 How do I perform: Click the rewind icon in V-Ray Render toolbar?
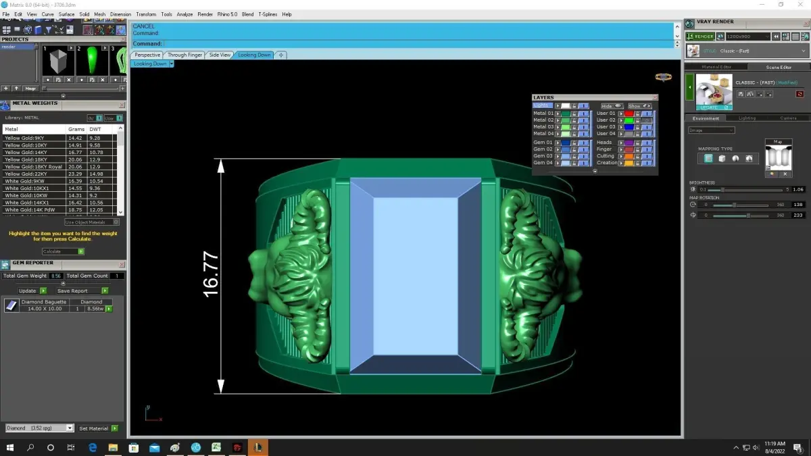777,36
